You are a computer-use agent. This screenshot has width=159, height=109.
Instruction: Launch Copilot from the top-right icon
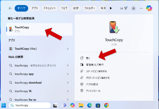(x=149, y=8)
